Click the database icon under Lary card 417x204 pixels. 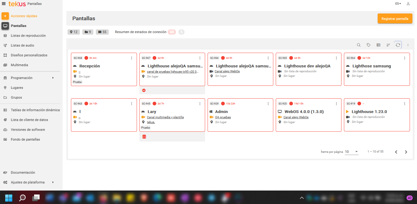pos(144,137)
